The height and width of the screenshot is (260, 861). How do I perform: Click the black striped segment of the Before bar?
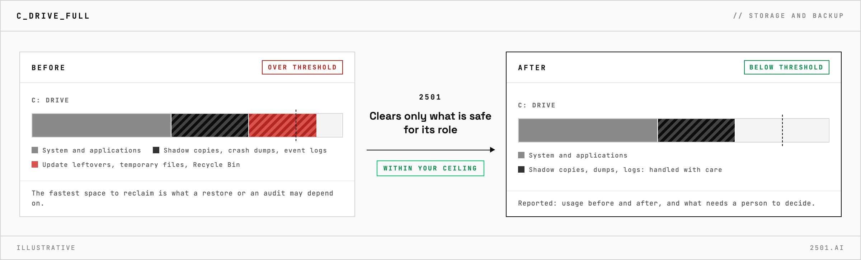(x=210, y=125)
